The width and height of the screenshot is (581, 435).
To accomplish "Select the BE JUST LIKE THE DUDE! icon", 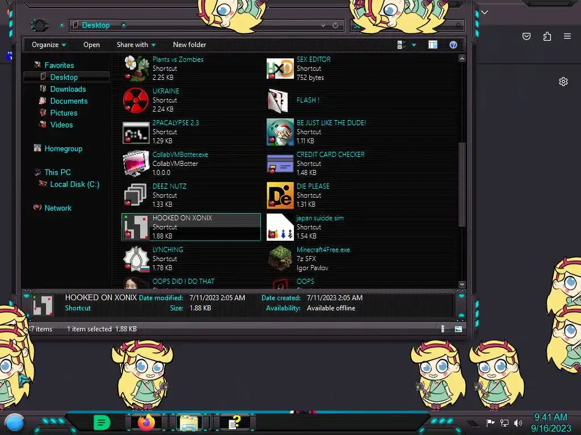I will pos(280,132).
